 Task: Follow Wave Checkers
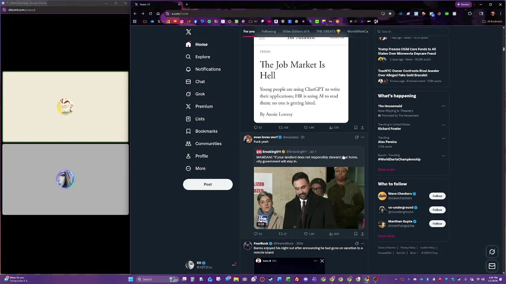click(x=437, y=196)
